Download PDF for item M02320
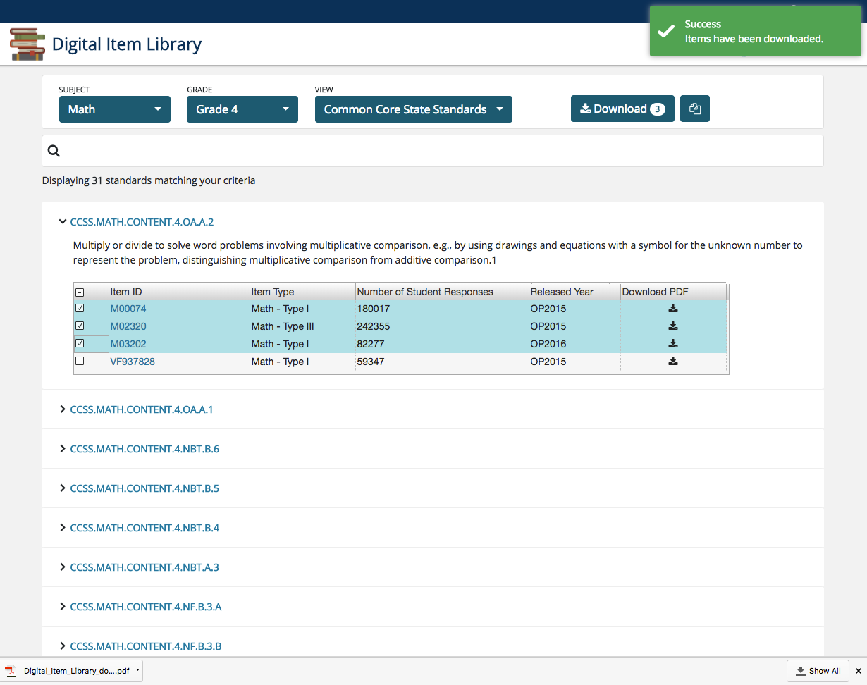The height and width of the screenshot is (685, 867). tap(673, 326)
